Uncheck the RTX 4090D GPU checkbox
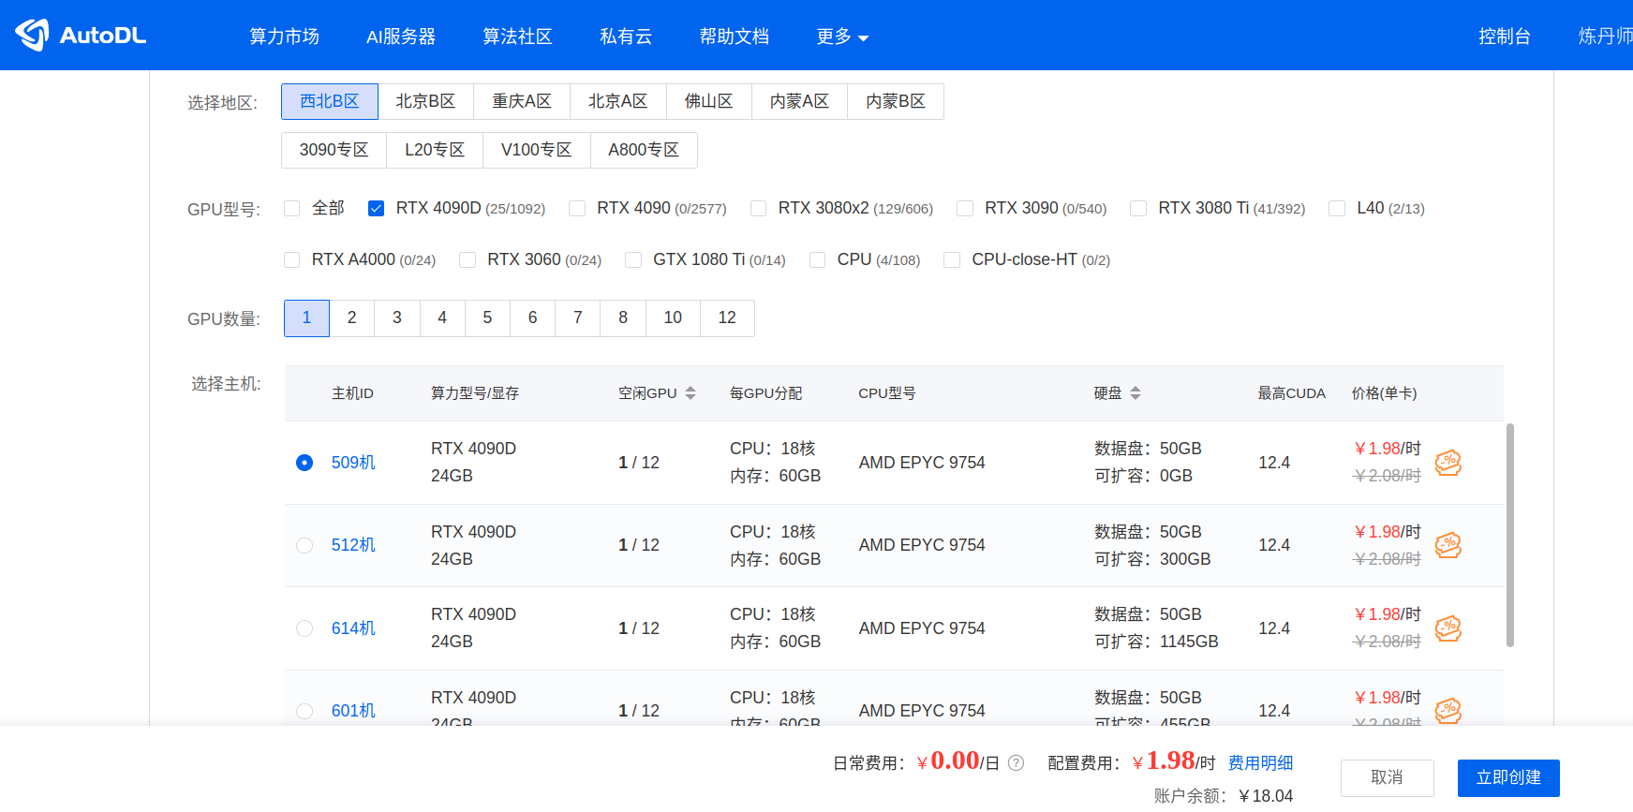1633x812 pixels. 376,209
